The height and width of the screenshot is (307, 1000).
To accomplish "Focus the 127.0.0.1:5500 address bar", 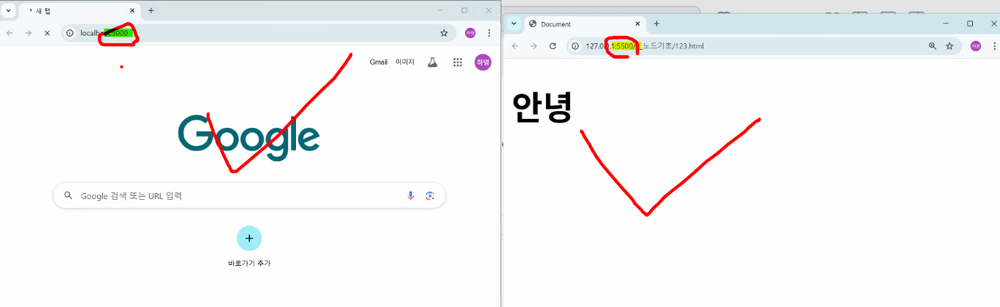I will pos(764,46).
